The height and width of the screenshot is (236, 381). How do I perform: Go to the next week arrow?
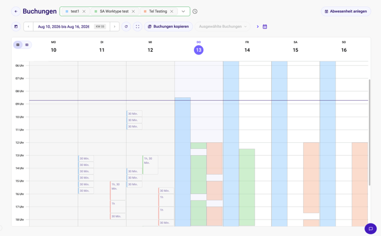114,27
